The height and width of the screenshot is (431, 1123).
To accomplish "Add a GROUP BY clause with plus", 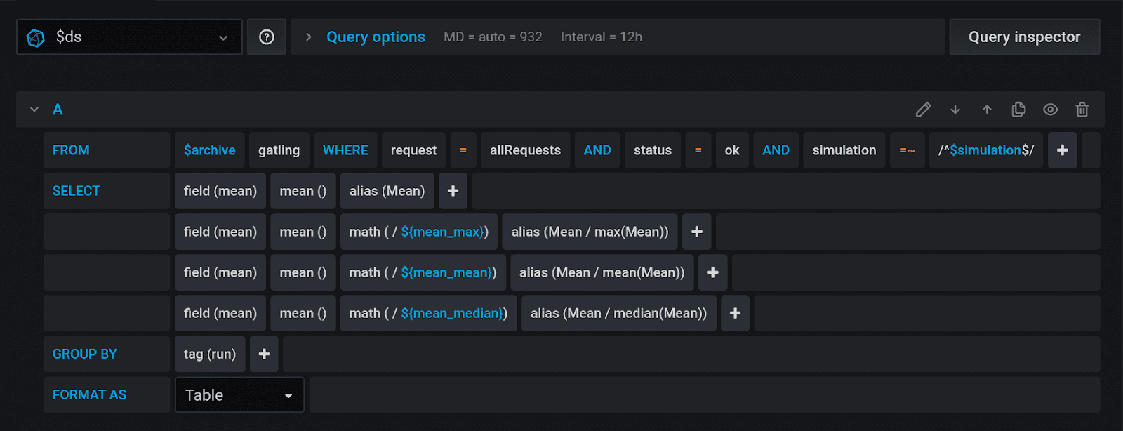I will click(x=264, y=354).
